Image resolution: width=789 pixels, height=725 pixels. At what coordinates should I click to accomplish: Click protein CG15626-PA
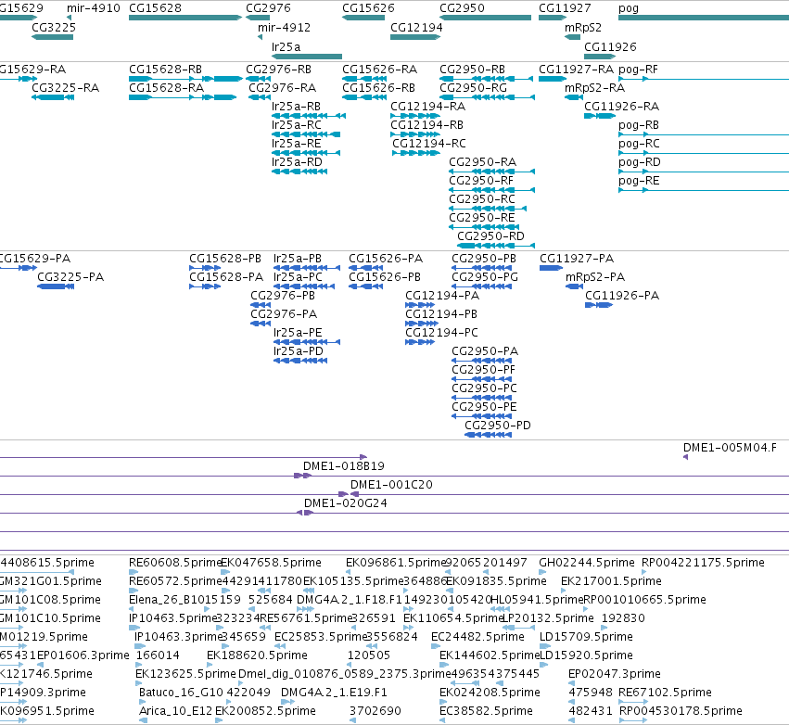(x=386, y=259)
